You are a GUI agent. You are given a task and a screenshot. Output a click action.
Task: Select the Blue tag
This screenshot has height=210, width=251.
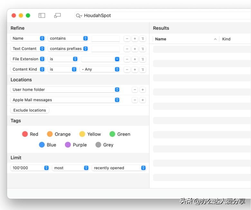48,145
